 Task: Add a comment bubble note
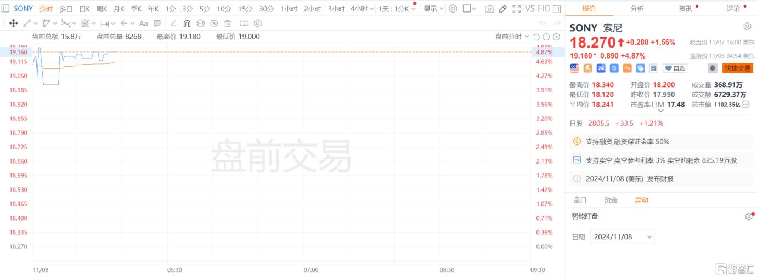pos(157,24)
